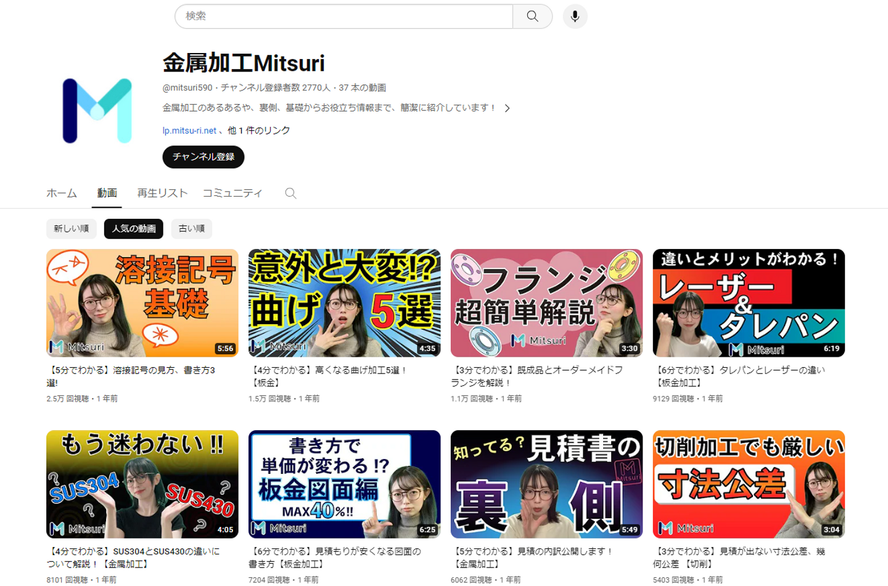The image size is (888, 586).
Task: Expand the channel description chevron
Action: pos(507,108)
